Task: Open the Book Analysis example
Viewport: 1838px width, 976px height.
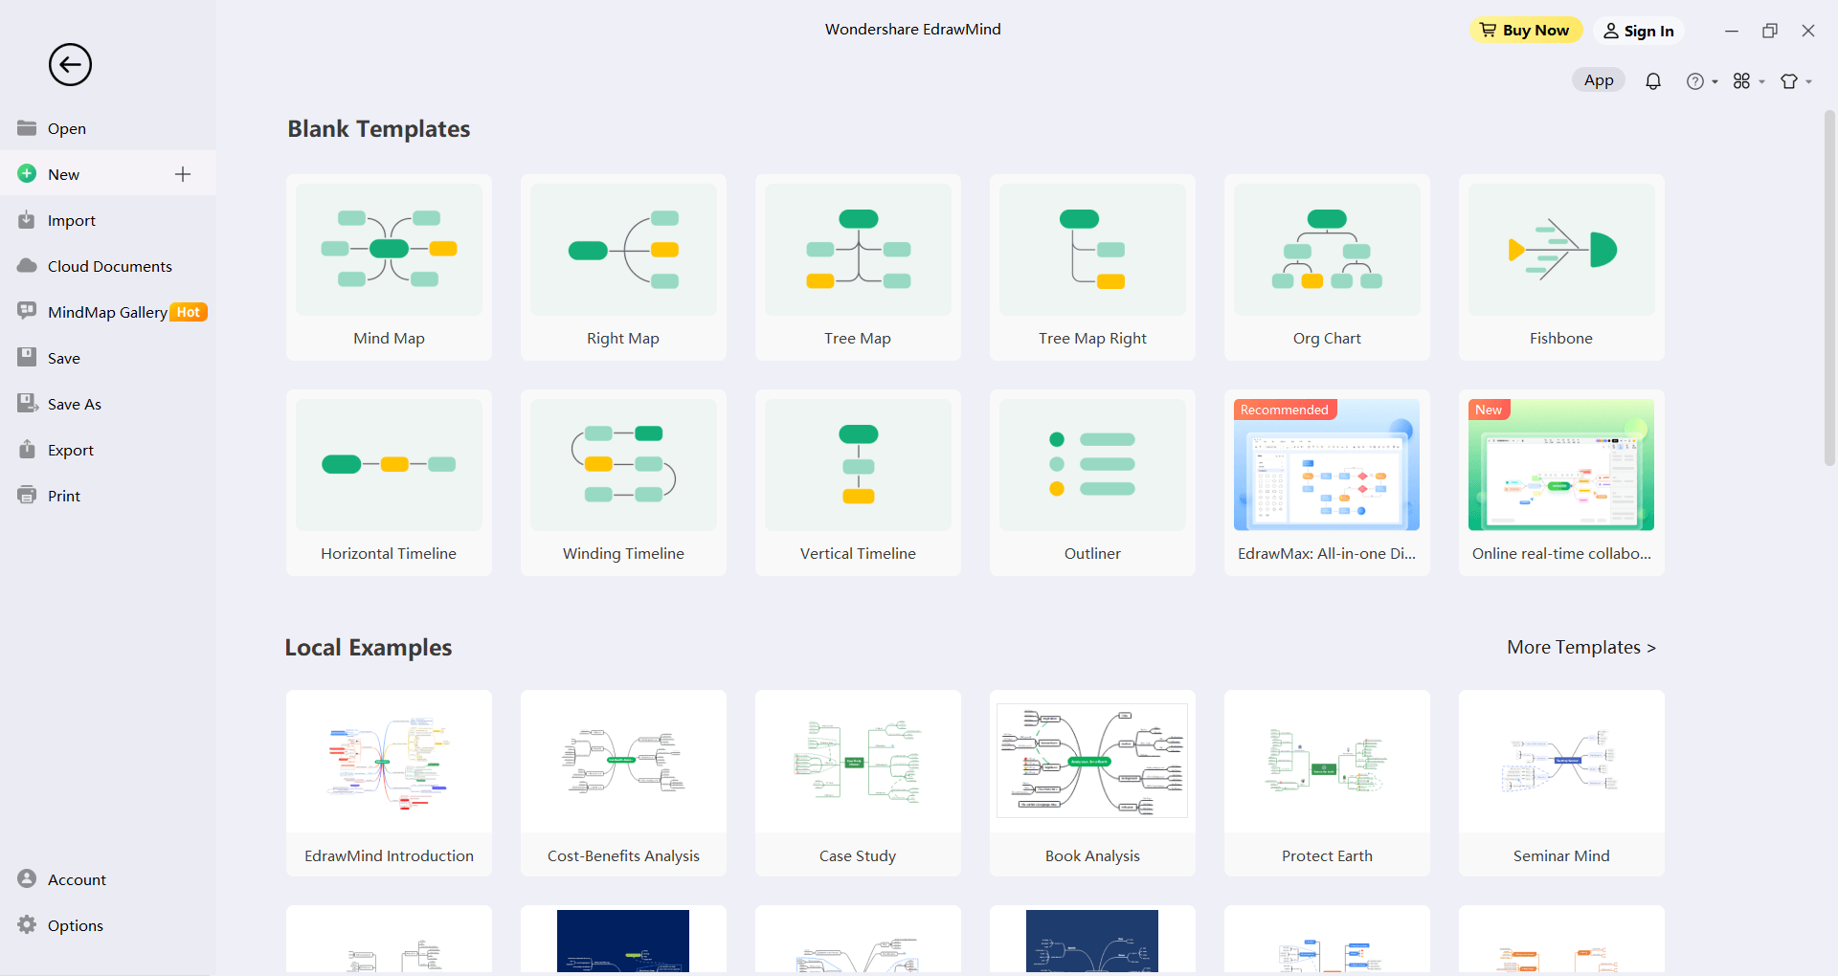Action: pos(1092,783)
